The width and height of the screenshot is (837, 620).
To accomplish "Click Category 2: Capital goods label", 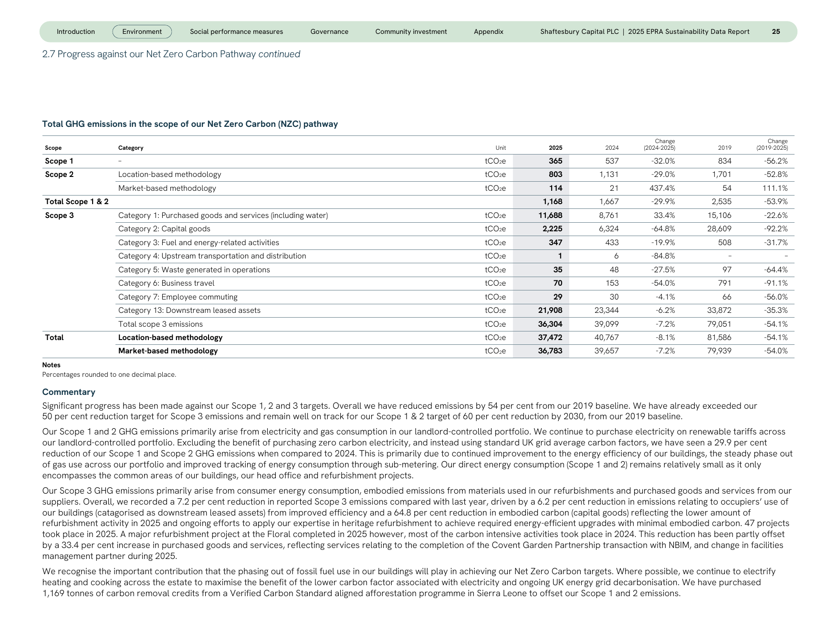I will point(164,229).
